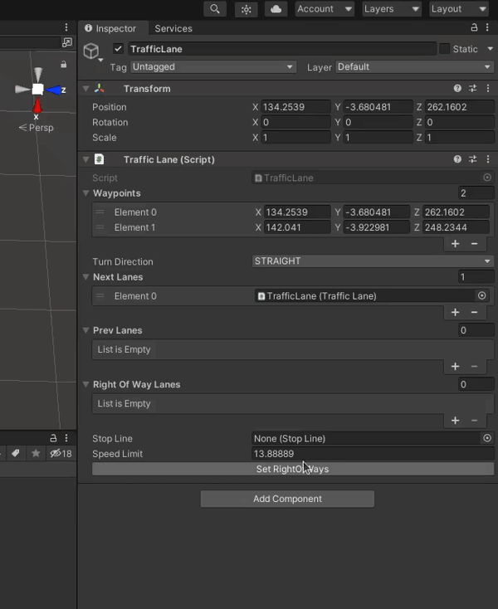Click the scene gizmo blue Z axis
This screenshot has width=498, height=609.
[56, 90]
